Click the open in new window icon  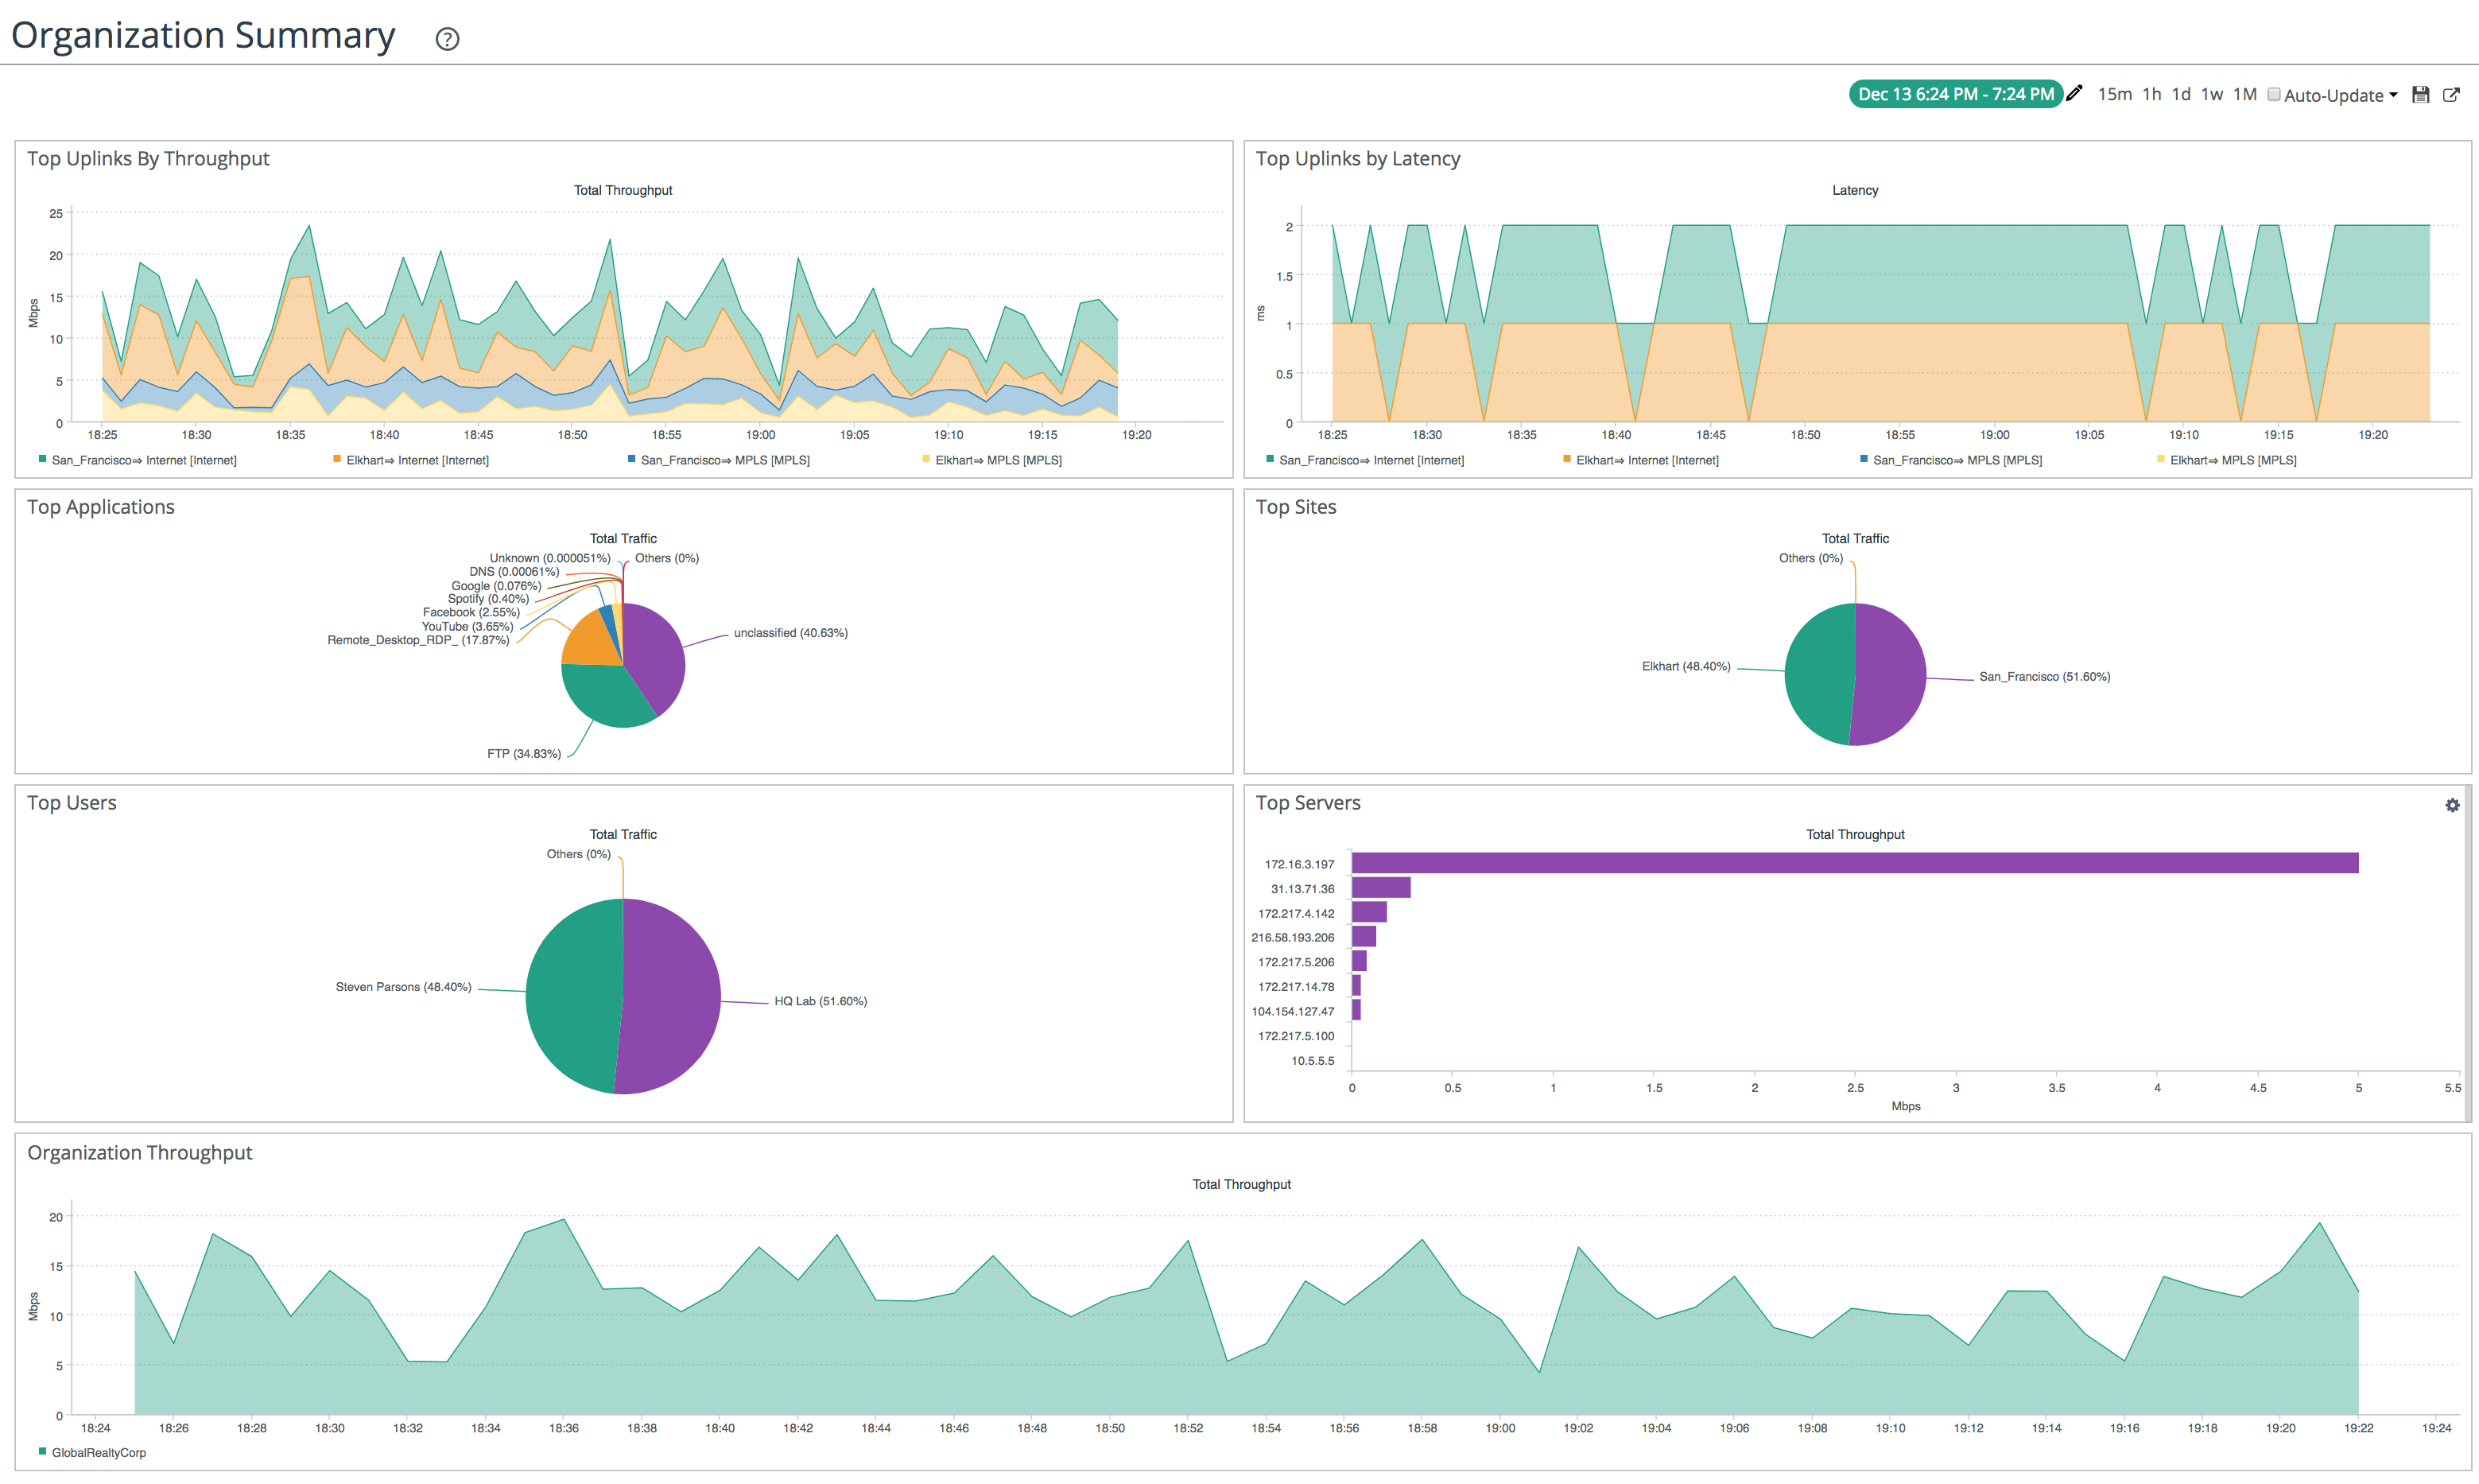pos(2451,95)
